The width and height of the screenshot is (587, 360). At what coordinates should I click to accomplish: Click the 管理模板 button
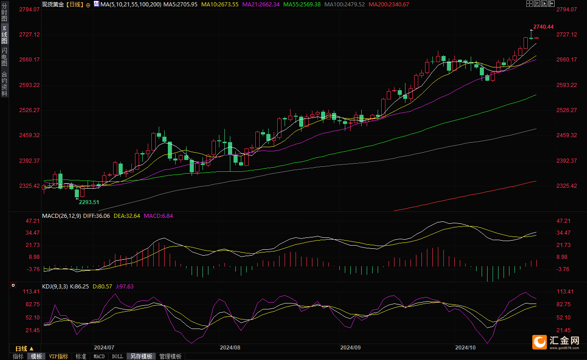[x=170, y=356]
